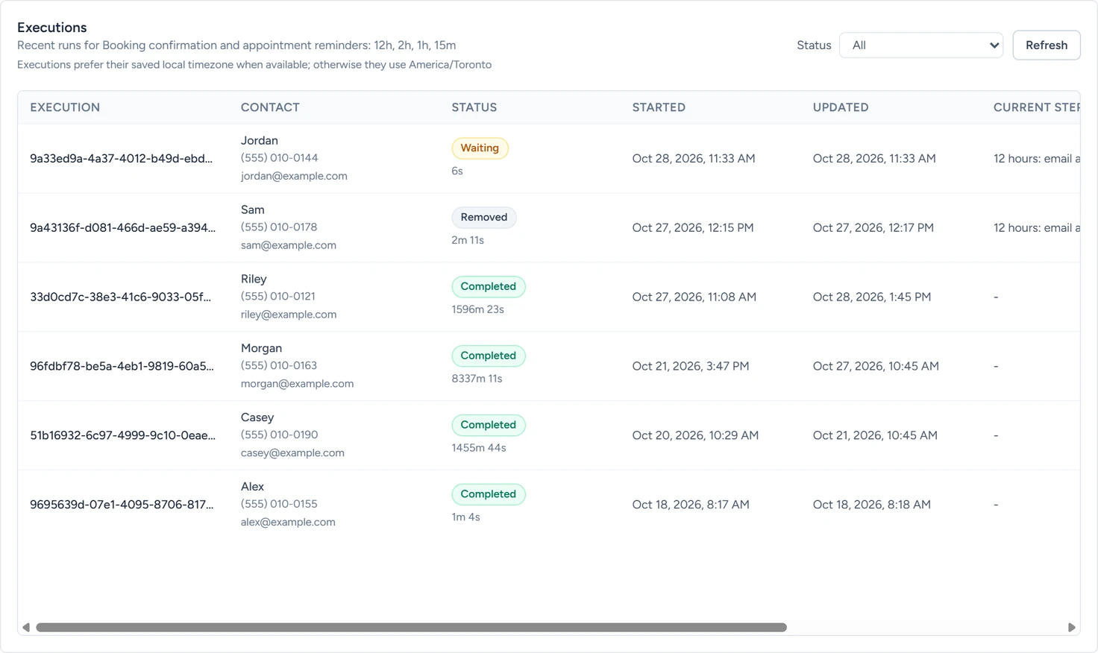
Task: Click email sam@example.com
Action: [x=289, y=246]
